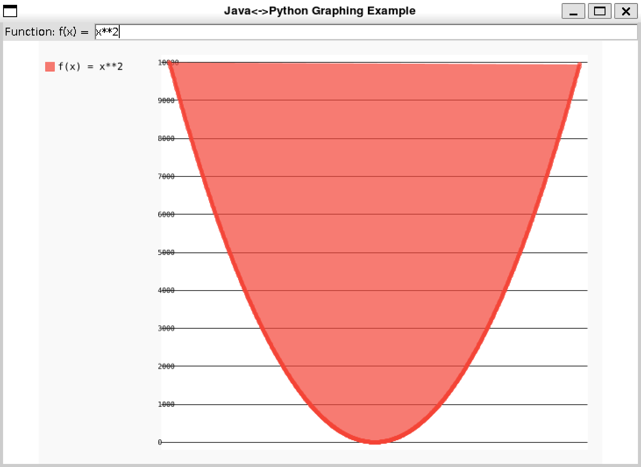Focus the function input field containing x**2
This screenshot has width=641, height=467.
pos(366,32)
